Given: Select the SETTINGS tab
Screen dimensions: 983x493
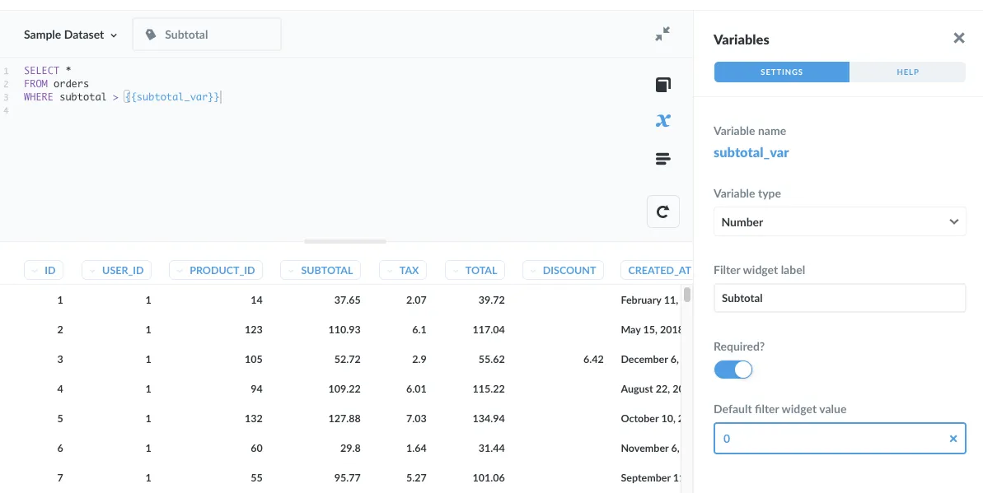Looking at the screenshot, I should point(781,72).
